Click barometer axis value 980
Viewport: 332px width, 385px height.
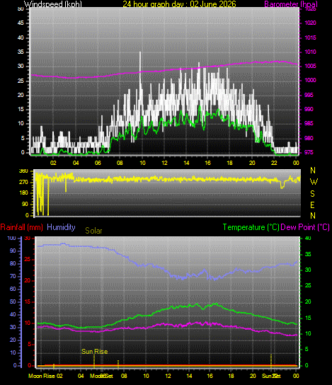tap(309, 138)
